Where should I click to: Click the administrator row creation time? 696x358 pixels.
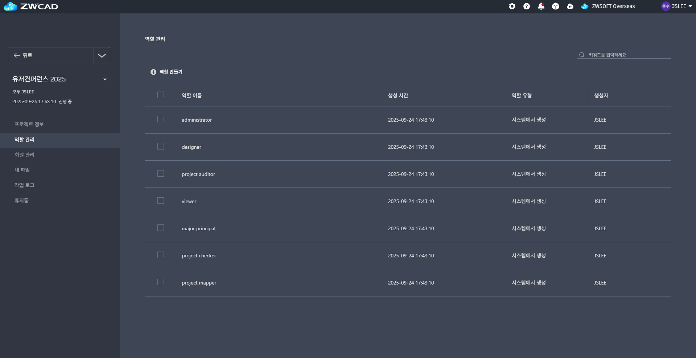411,120
